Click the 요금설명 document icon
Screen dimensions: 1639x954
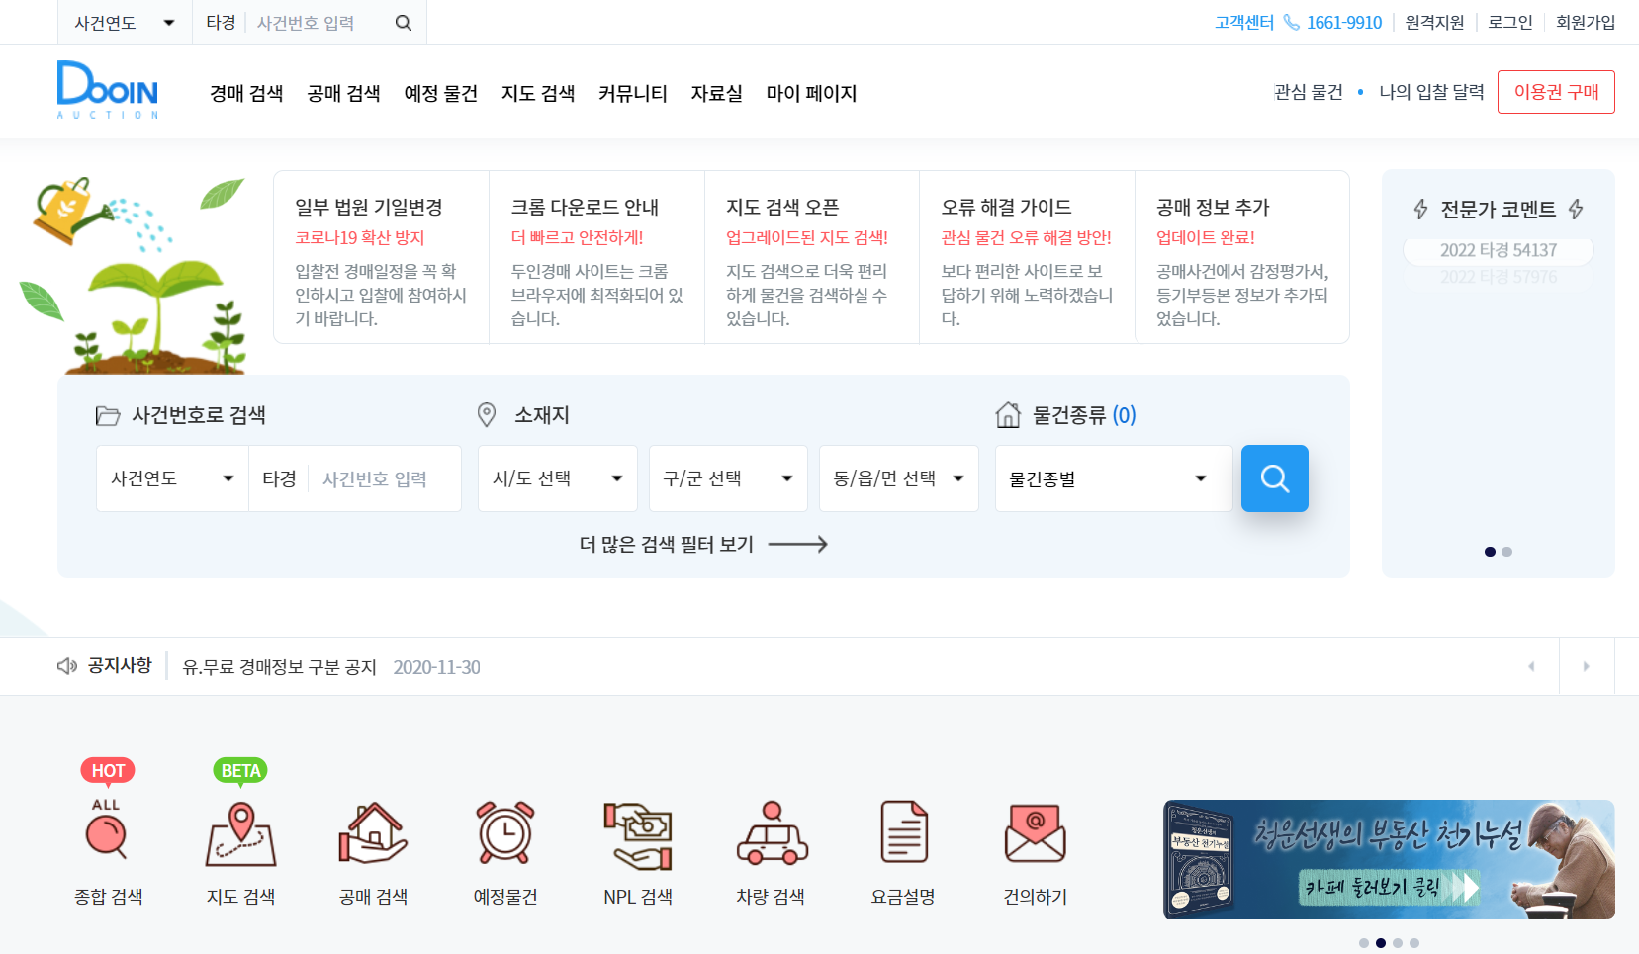[902, 833]
